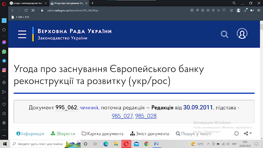263x148 pixels.
Task: Expand the share dropdown arrow
Action: tap(251, 133)
